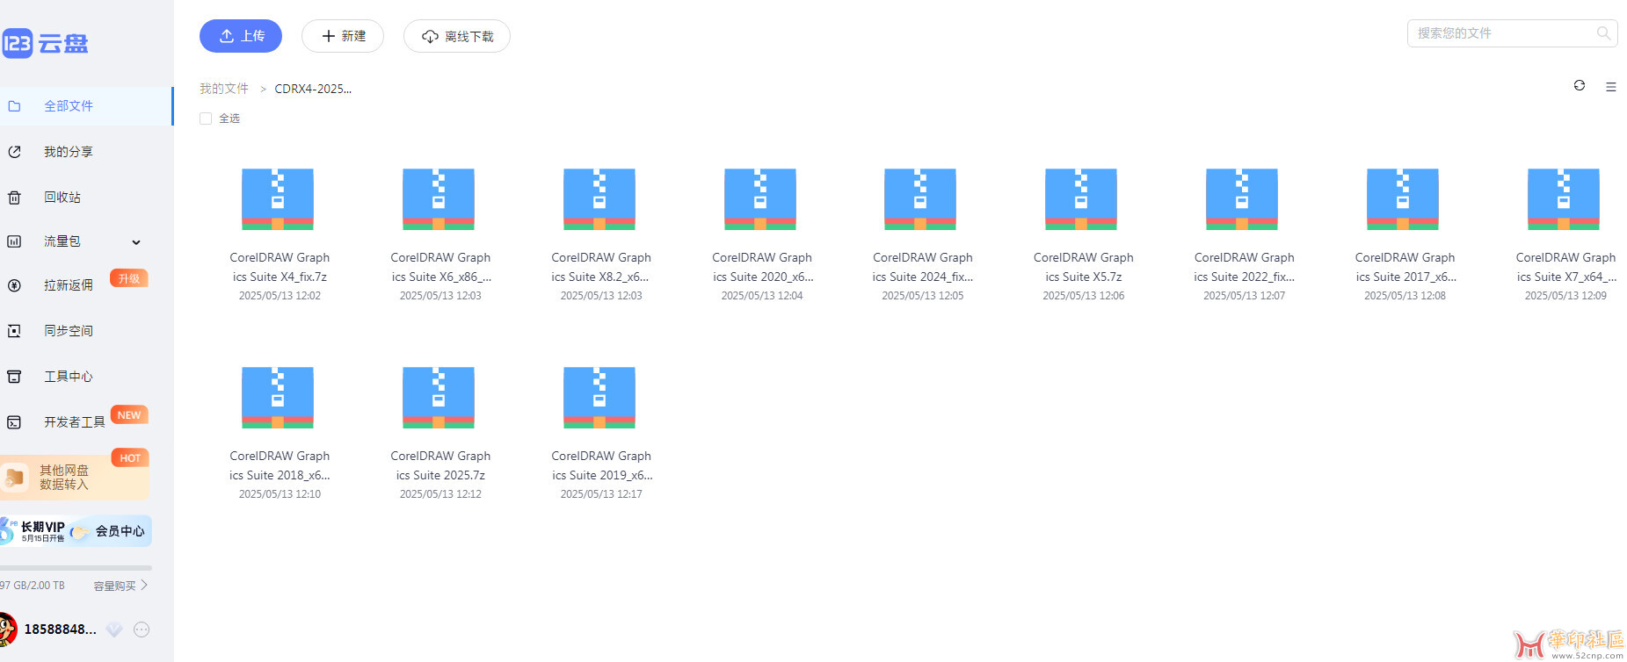Switch to list view layout

point(1611,87)
